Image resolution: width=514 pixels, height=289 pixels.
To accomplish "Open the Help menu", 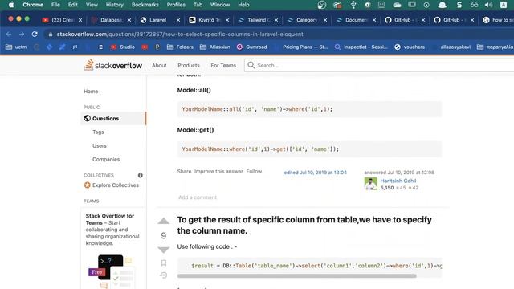I will coord(243,5).
